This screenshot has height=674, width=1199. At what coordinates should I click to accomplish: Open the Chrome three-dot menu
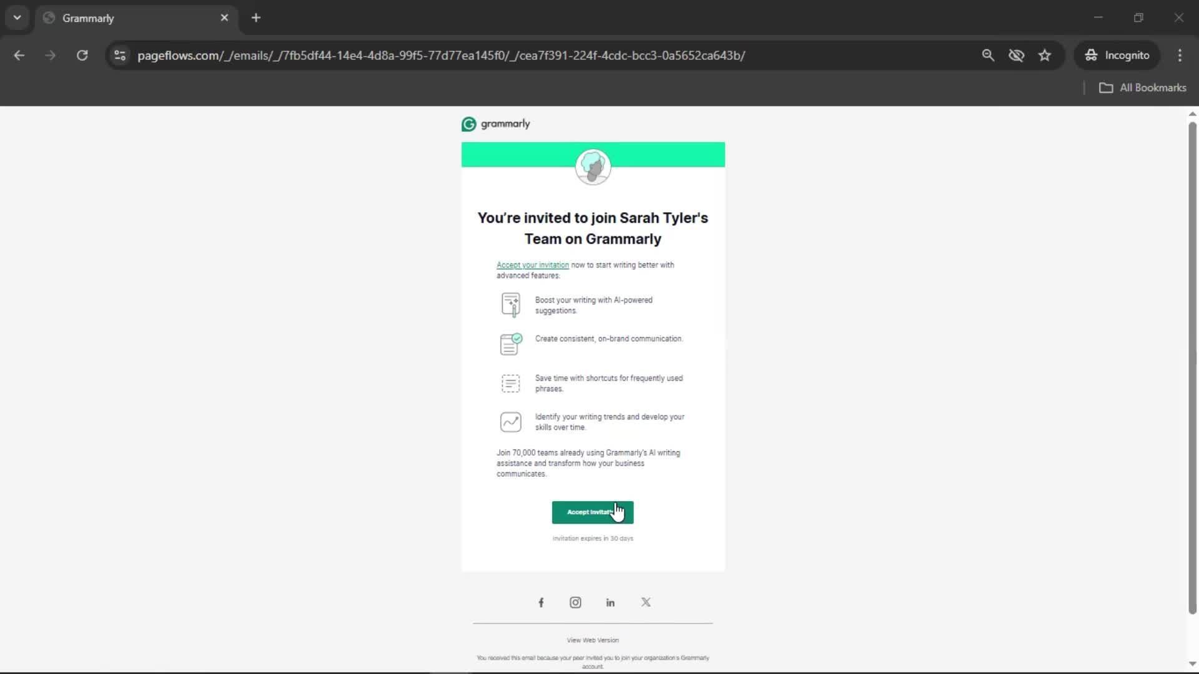click(1180, 56)
